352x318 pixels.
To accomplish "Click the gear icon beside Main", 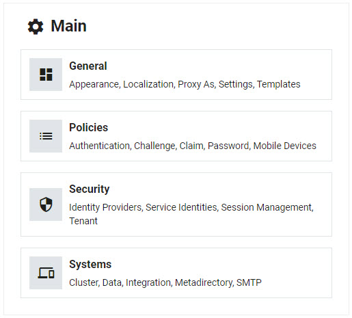I will (36, 27).
